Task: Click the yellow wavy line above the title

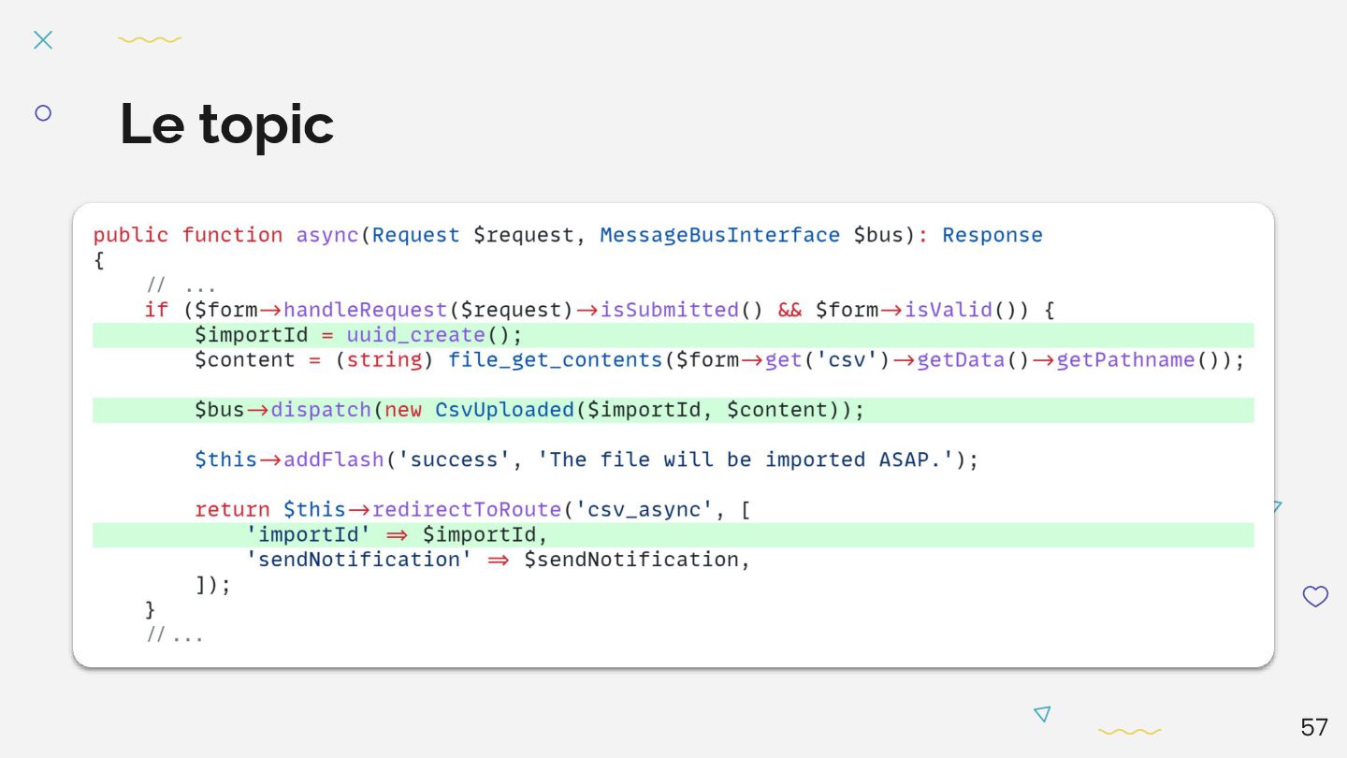Action: point(150,39)
